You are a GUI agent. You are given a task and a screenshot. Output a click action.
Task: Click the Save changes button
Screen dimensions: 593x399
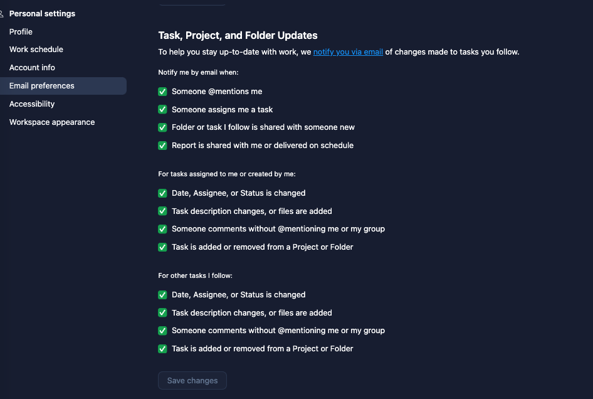pos(192,381)
